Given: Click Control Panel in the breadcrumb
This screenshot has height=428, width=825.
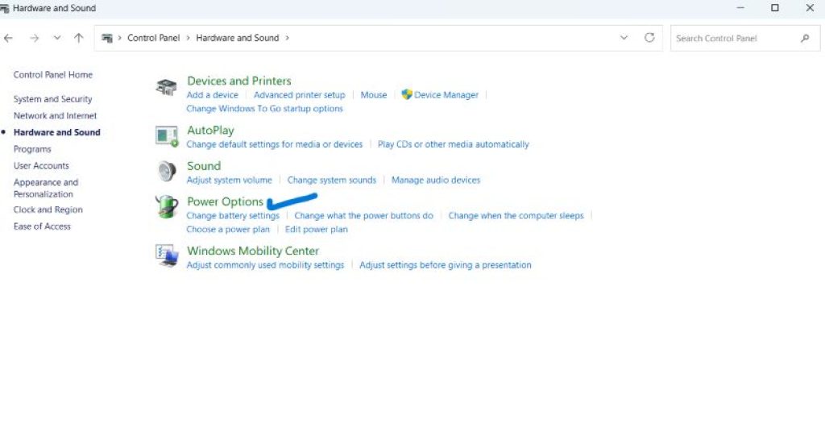Looking at the screenshot, I should click(154, 38).
